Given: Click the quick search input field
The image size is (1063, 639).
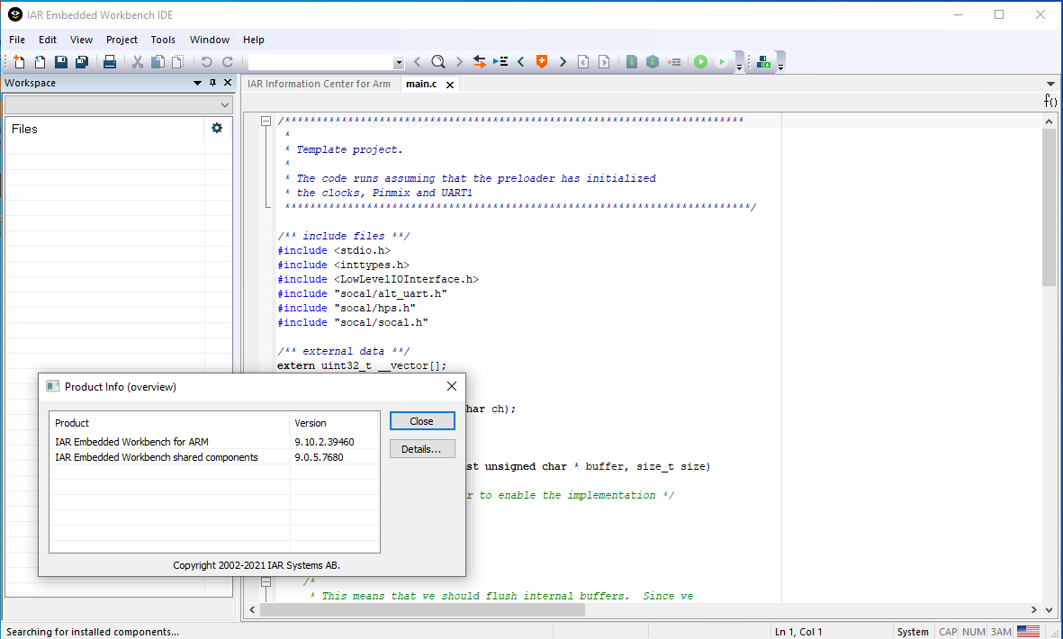Looking at the screenshot, I should (x=320, y=62).
